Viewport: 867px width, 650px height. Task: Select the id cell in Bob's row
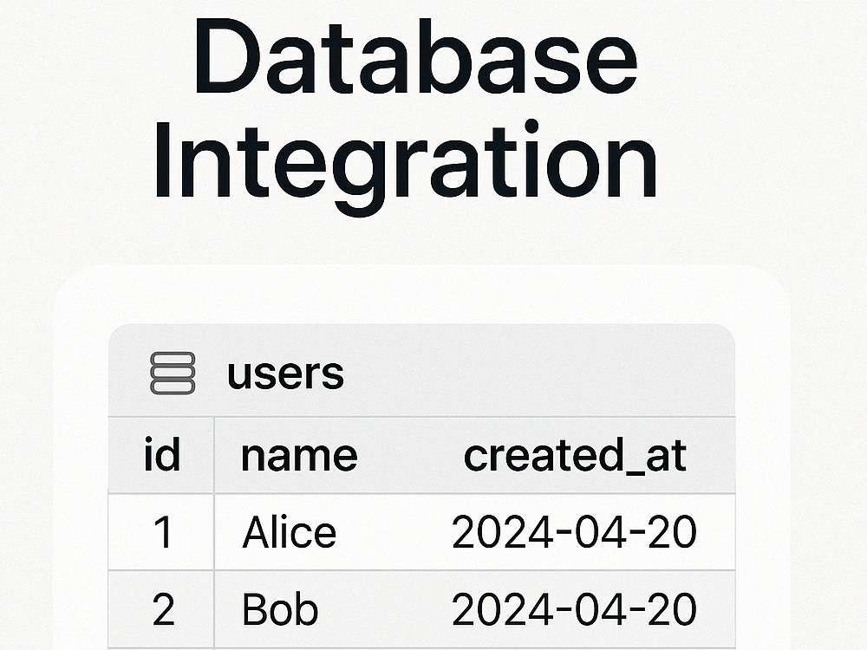click(163, 609)
